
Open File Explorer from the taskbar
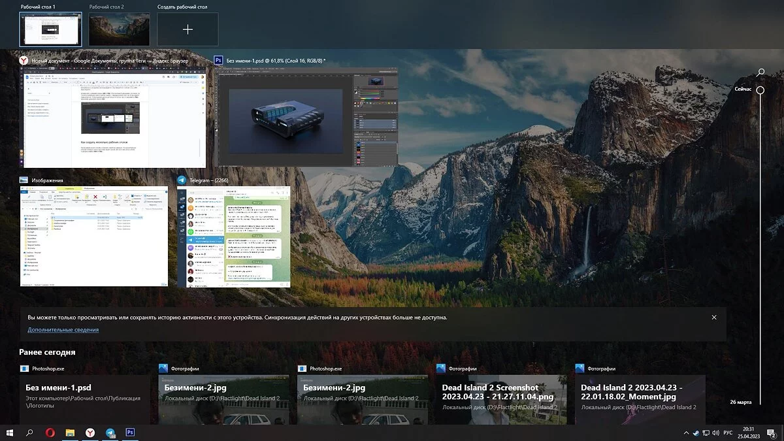(x=70, y=433)
